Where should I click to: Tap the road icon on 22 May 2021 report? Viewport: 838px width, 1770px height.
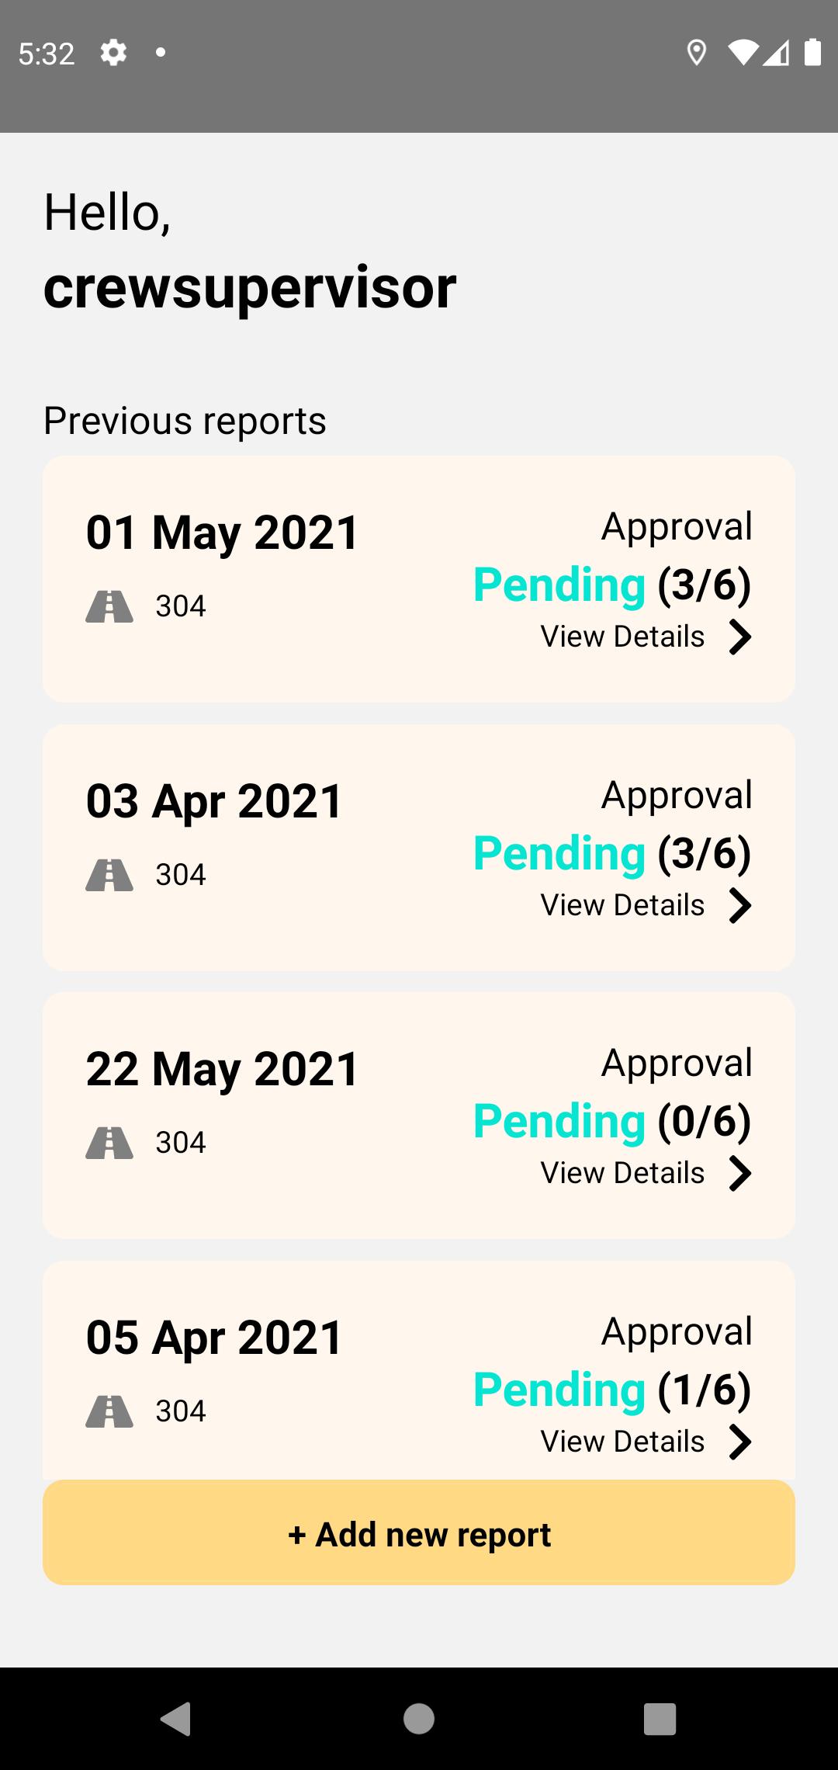pos(109,1143)
